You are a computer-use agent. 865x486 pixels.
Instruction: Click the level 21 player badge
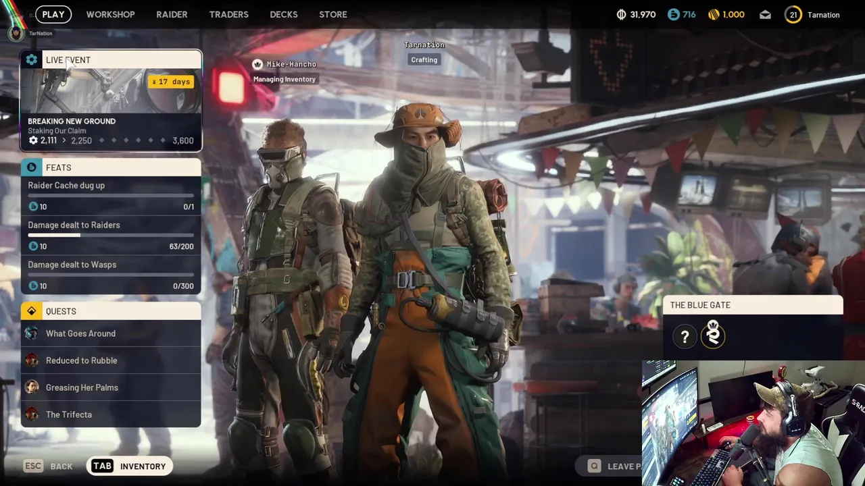click(x=793, y=14)
